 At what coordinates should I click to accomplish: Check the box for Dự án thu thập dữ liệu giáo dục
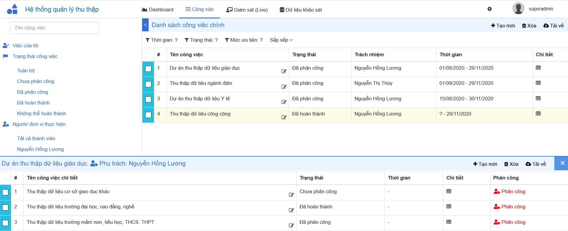coord(148,69)
